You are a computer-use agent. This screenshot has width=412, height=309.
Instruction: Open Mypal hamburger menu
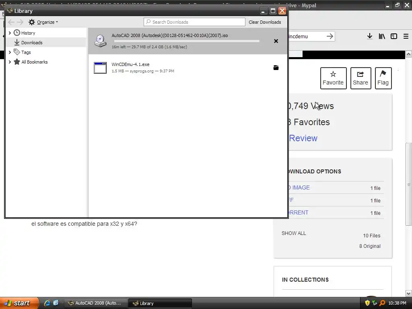pos(406,36)
